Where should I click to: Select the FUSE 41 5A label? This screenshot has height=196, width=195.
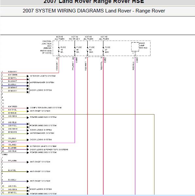click(x=79, y=50)
